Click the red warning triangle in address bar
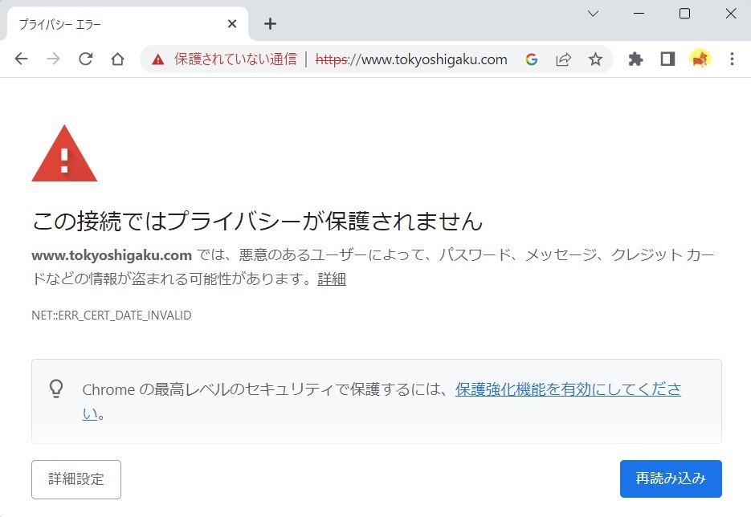 pyautogui.click(x=157, y=59)
